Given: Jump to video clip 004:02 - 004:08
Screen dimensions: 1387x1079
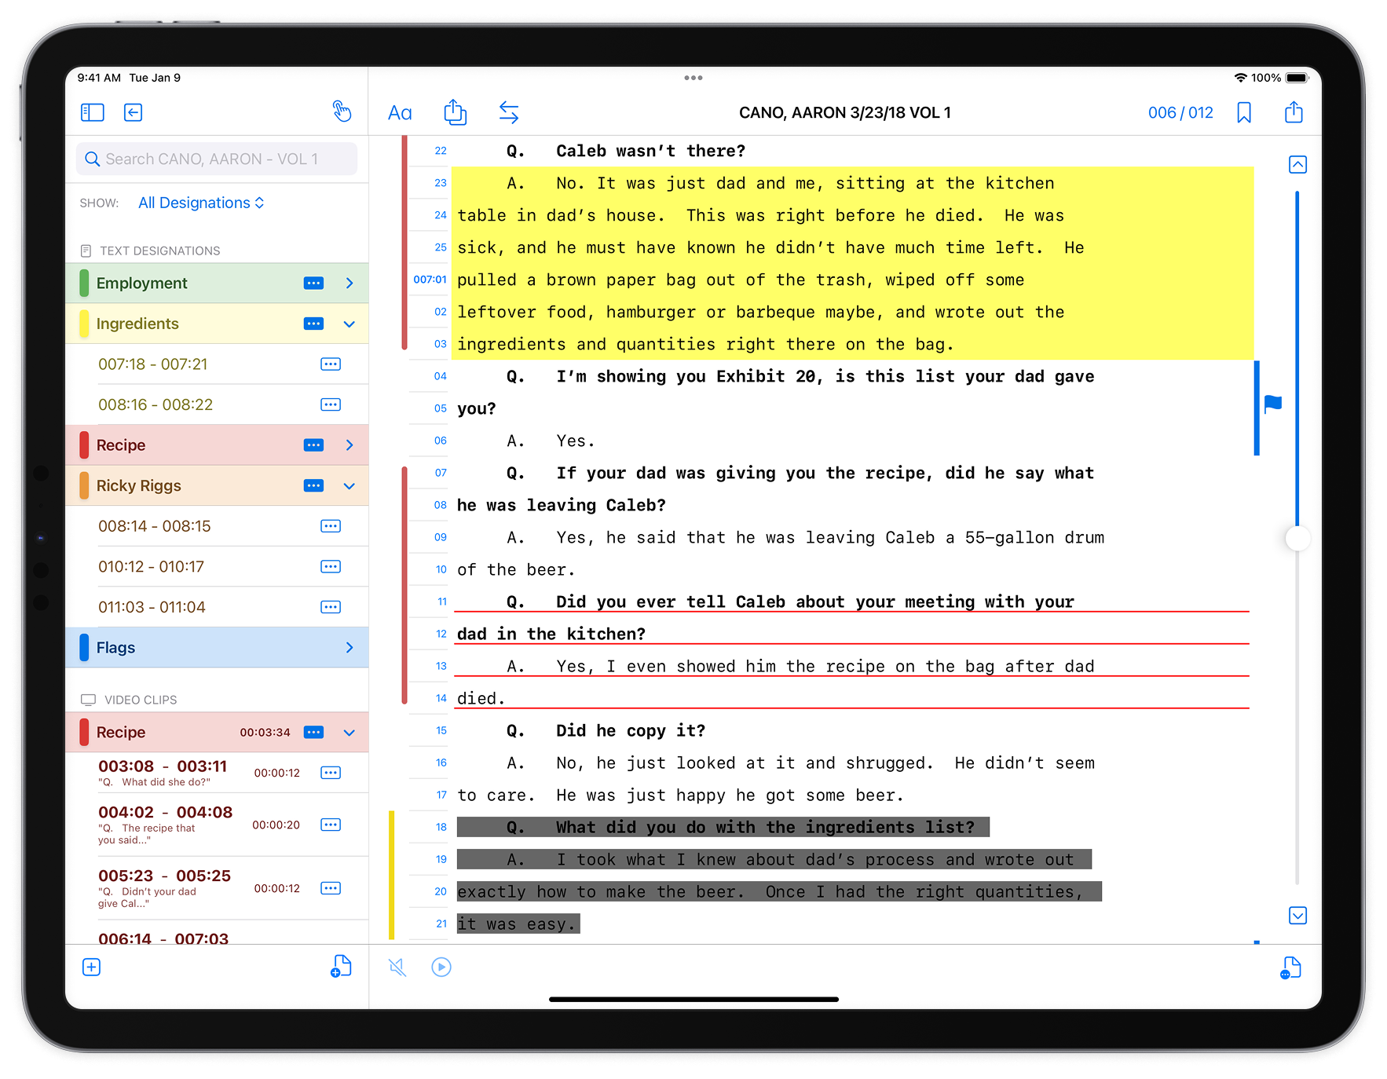Looking at the screenshot, I should click(x=165, y=813).
